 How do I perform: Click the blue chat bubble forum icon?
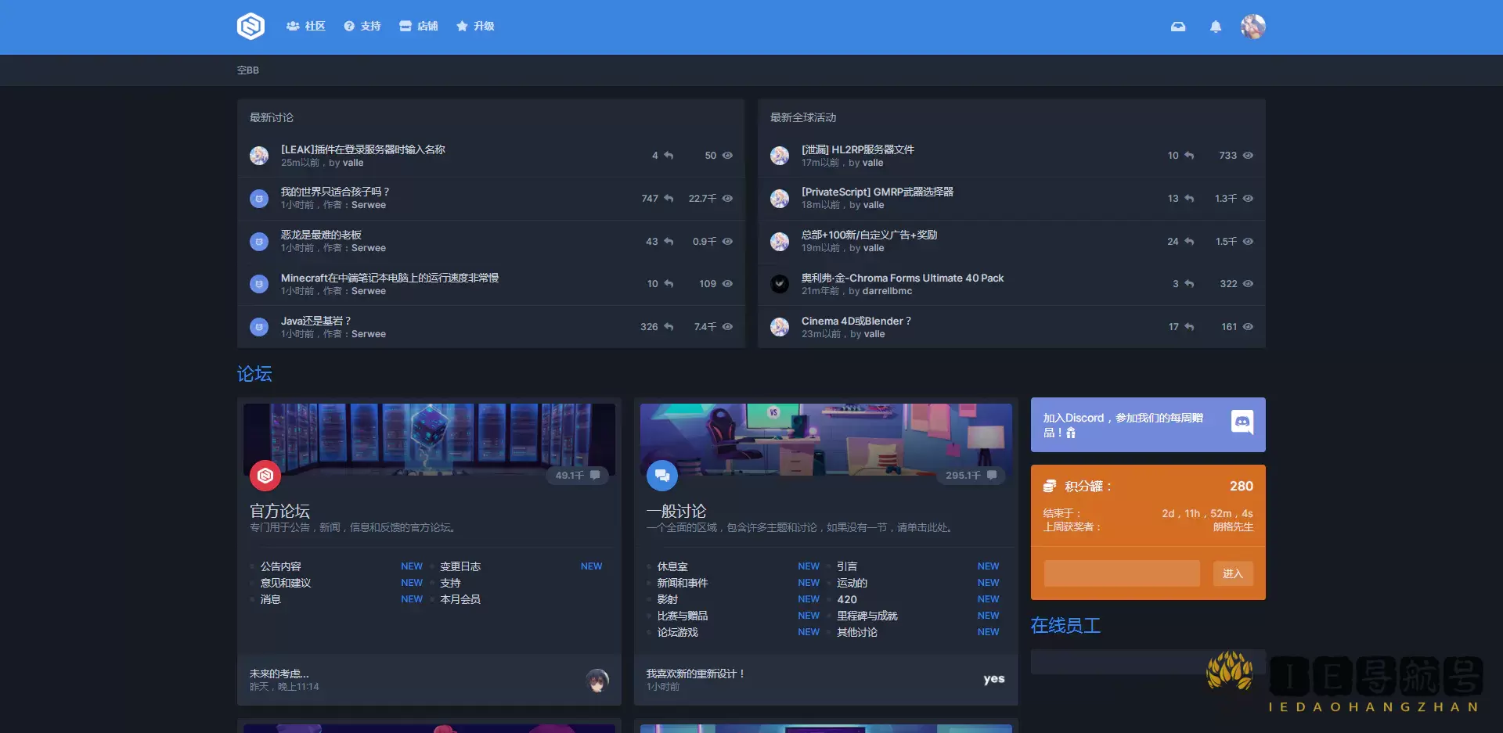coord(662,475)
